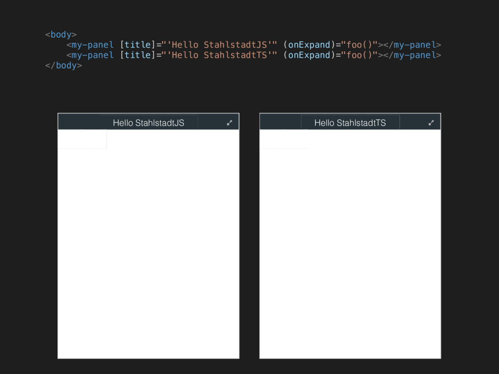Click the 'Hello StahlstadtTS' string in code
The width and height of the screenshot is (499, 374).
point(219,56)
